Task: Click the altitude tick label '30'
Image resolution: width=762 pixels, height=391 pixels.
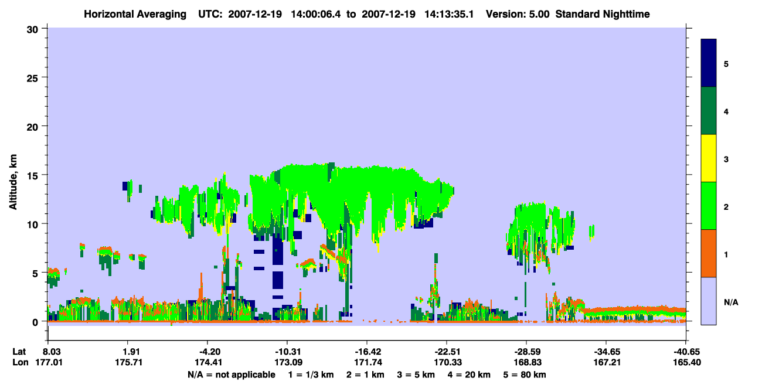Action: (x=34, y=28)
